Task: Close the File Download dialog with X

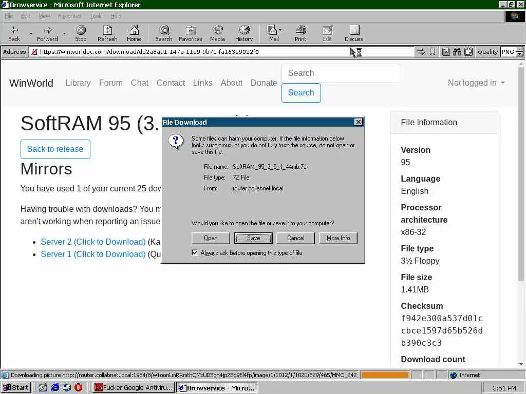Action: click(x=358, y=122)
